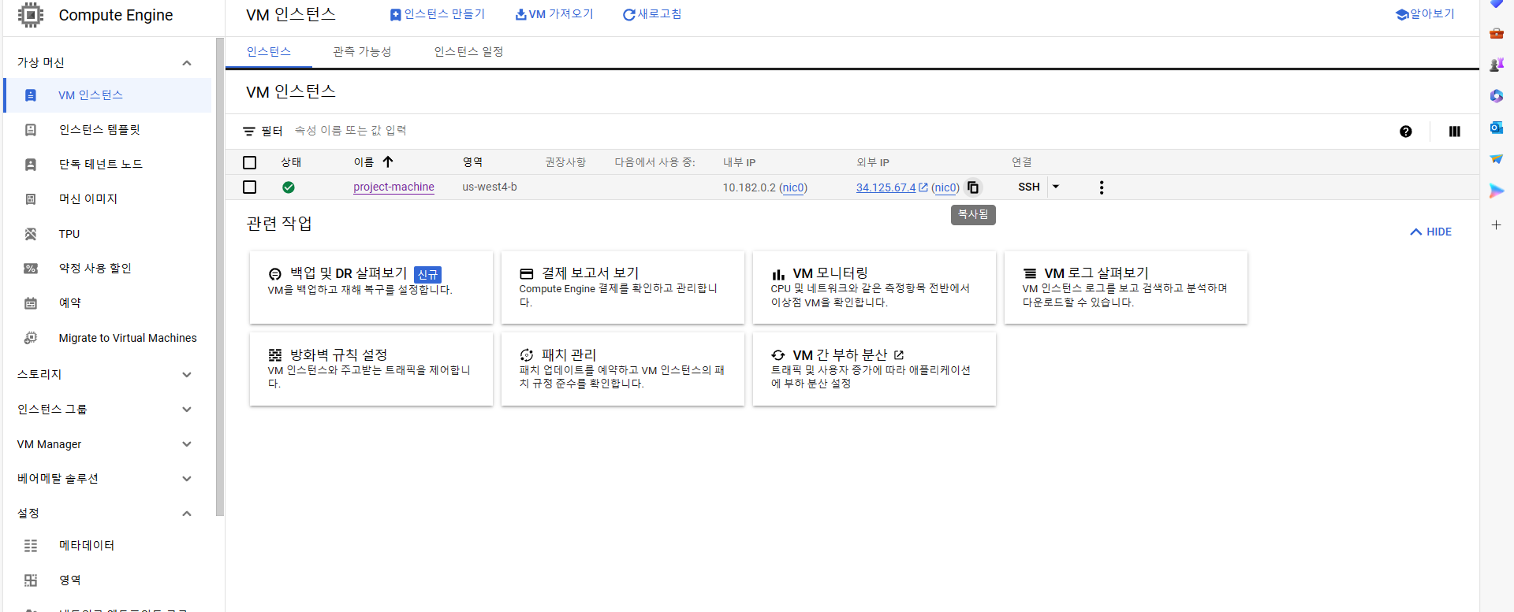
Task: Click 새로고침 refresh button
Action: 652,14
